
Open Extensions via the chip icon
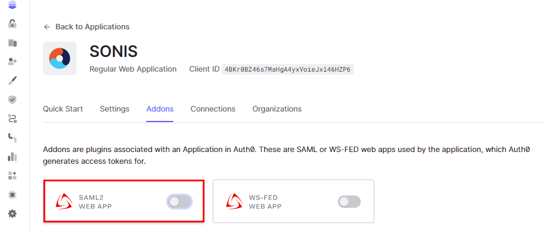click(x=12, y=194)
